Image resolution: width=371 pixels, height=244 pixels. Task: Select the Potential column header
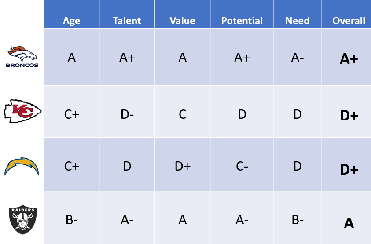(x=242, y=14)
